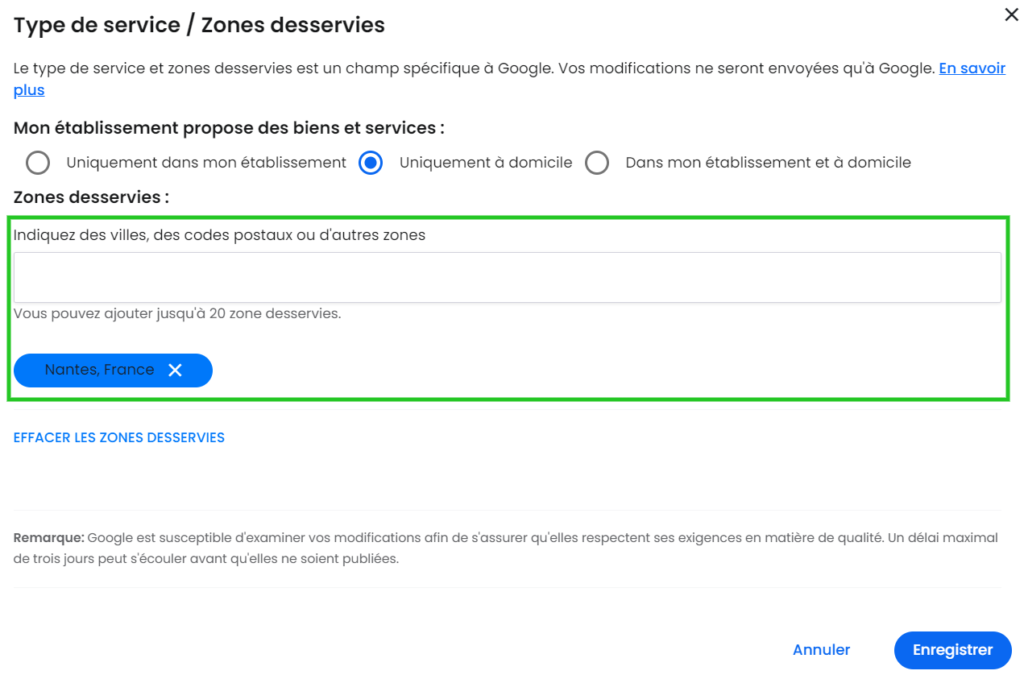Select the 'Uniquement à domicile' radio circle
1024x679 pixels.
pos(371,163)
